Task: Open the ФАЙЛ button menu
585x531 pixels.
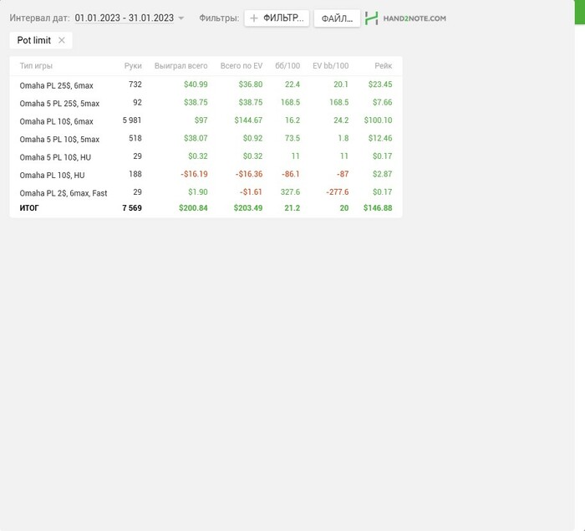Action: [x=337, y=18]
